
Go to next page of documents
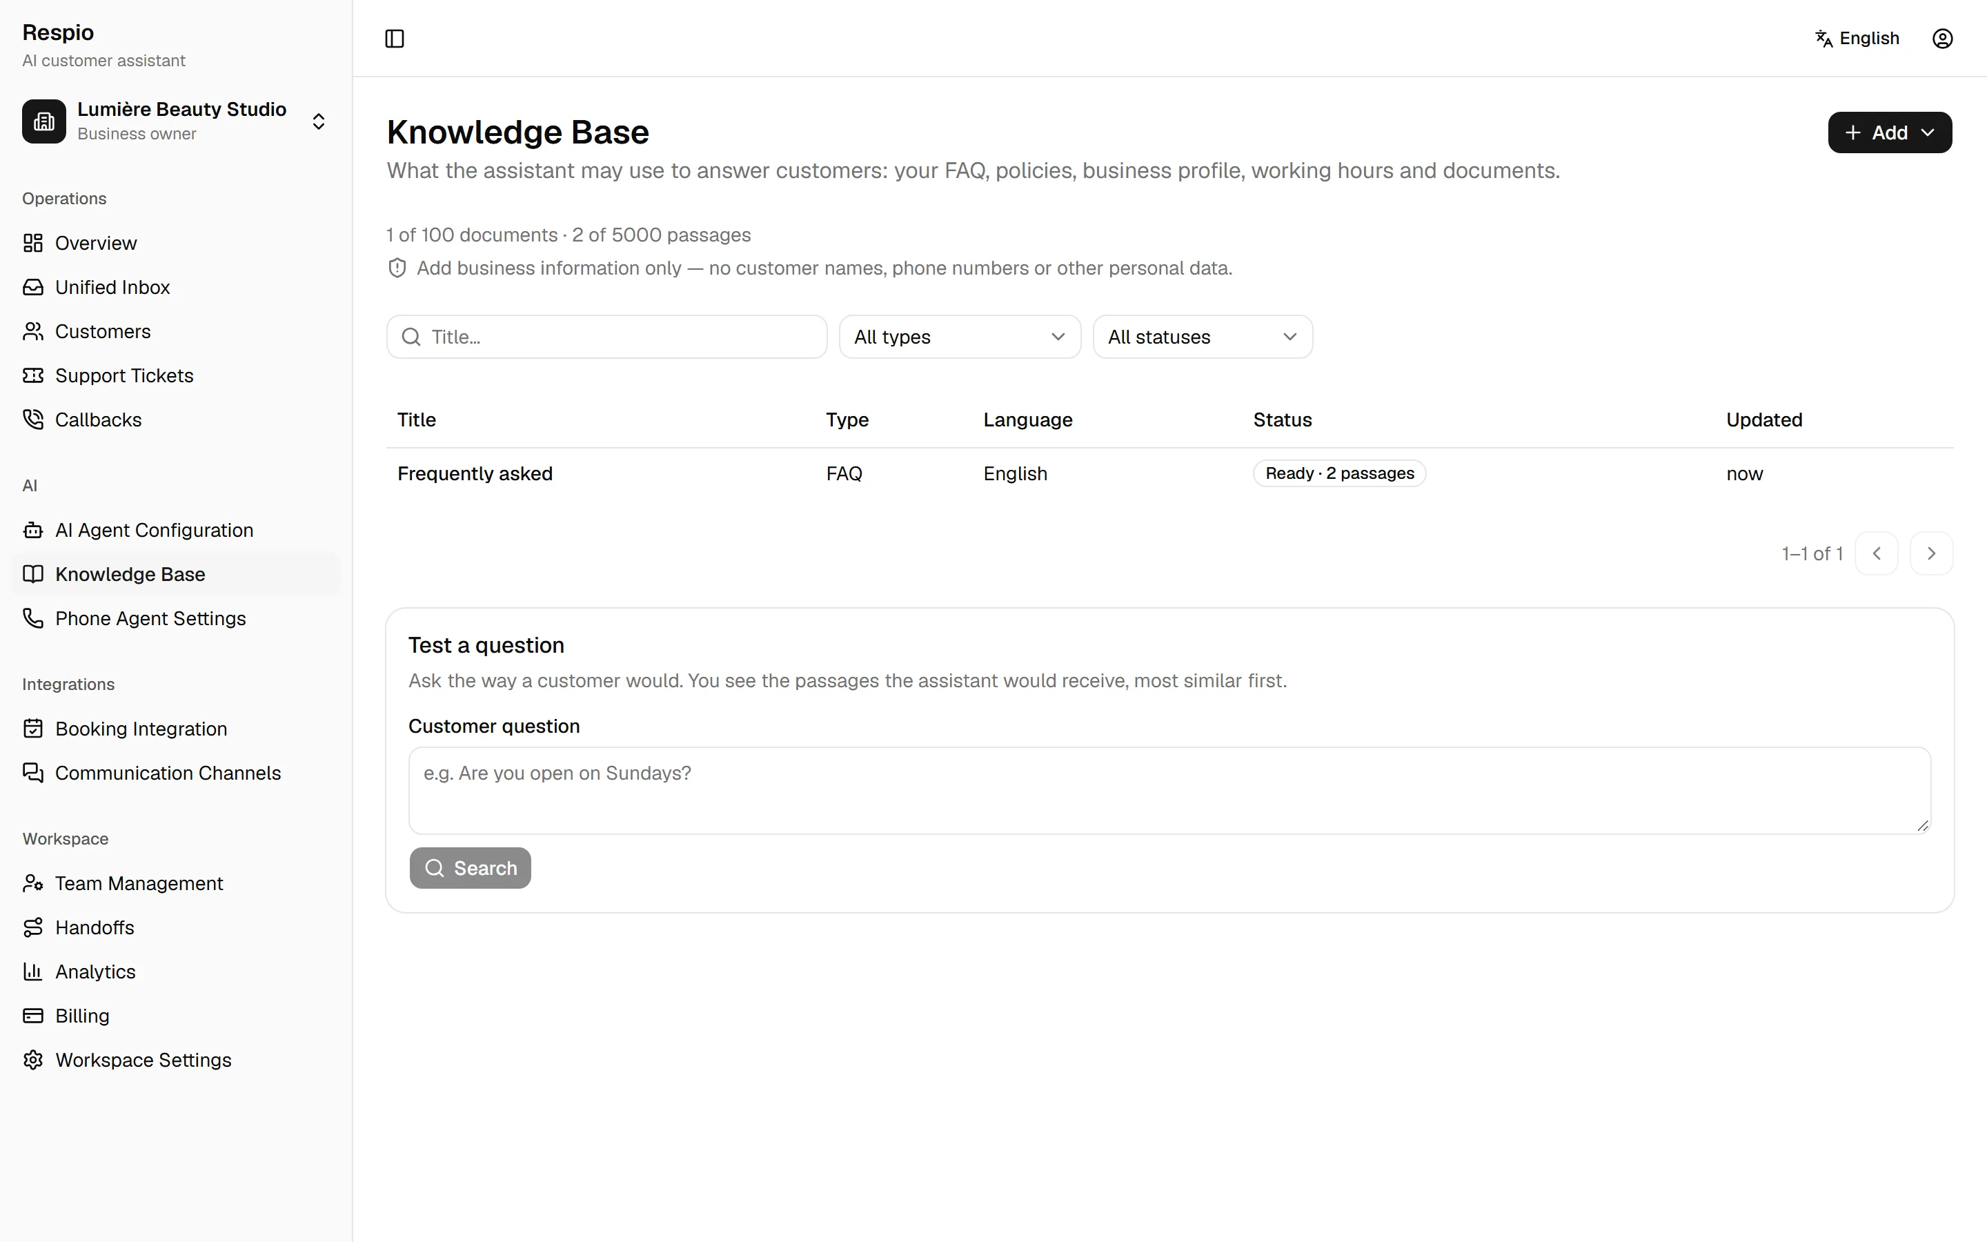tap(1931, 553)
